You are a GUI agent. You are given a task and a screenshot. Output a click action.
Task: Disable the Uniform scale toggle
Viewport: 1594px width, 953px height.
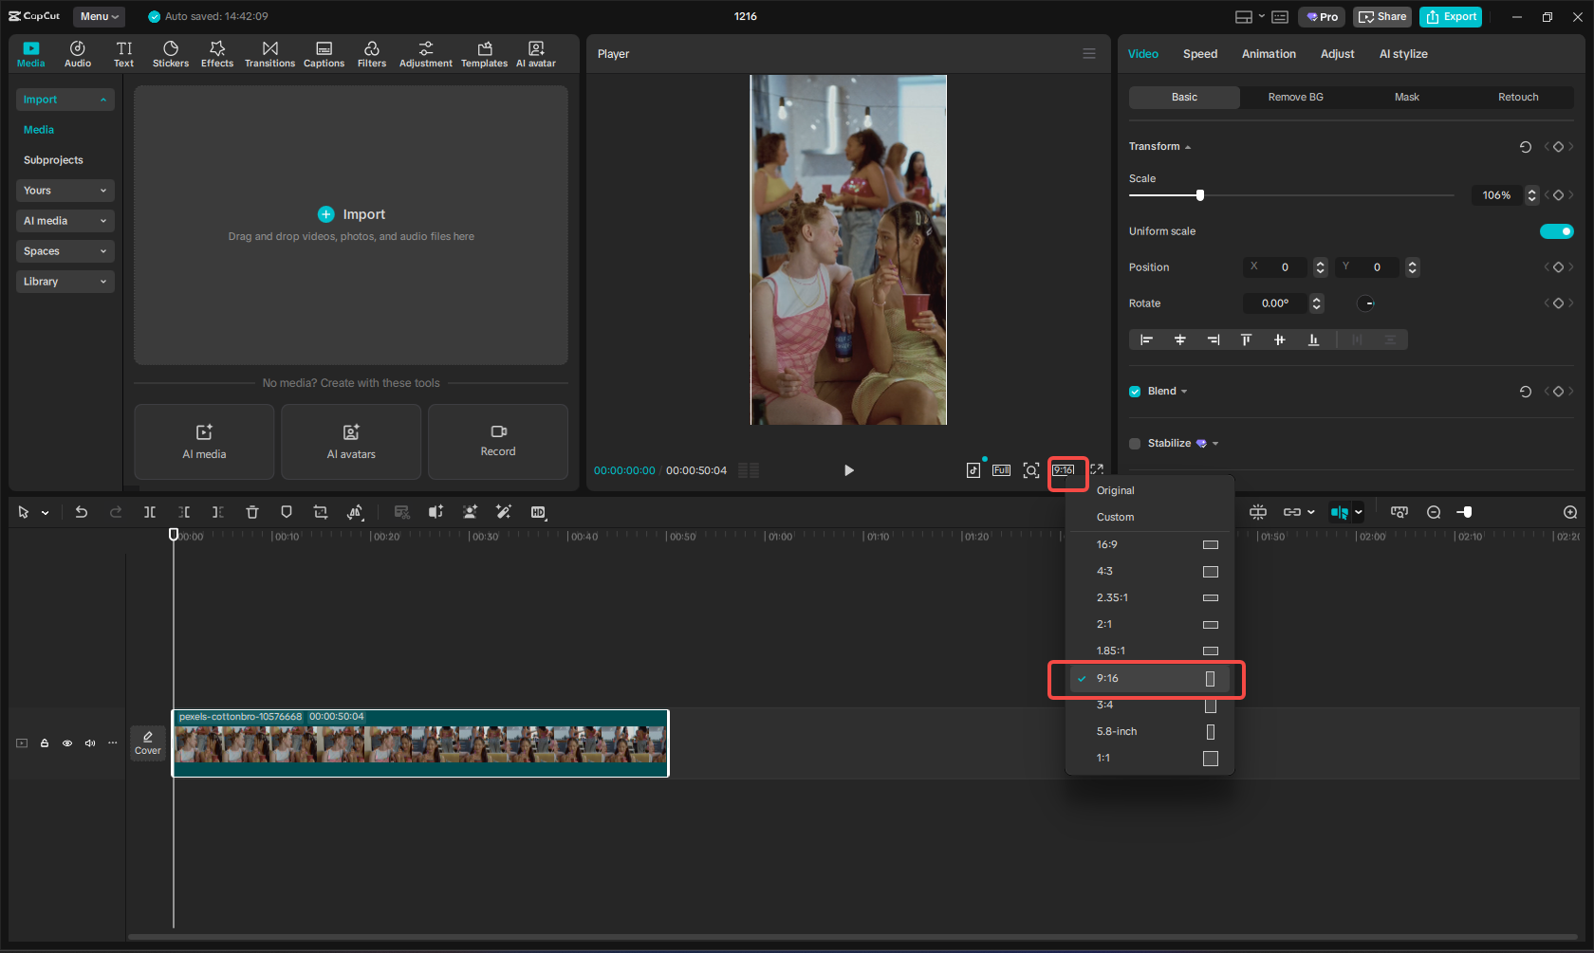pyautogui.click(x=1556, y=230)
